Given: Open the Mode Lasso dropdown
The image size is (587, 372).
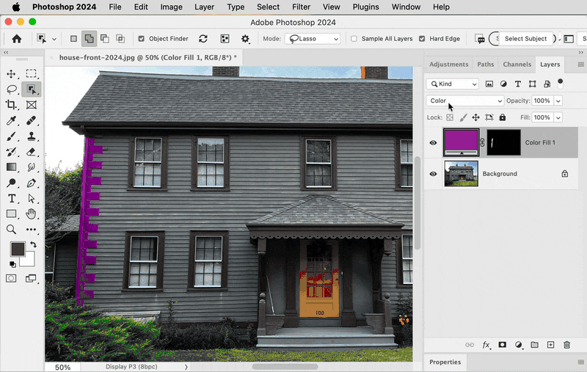Looking at the screenshot, I should point(313,39).
